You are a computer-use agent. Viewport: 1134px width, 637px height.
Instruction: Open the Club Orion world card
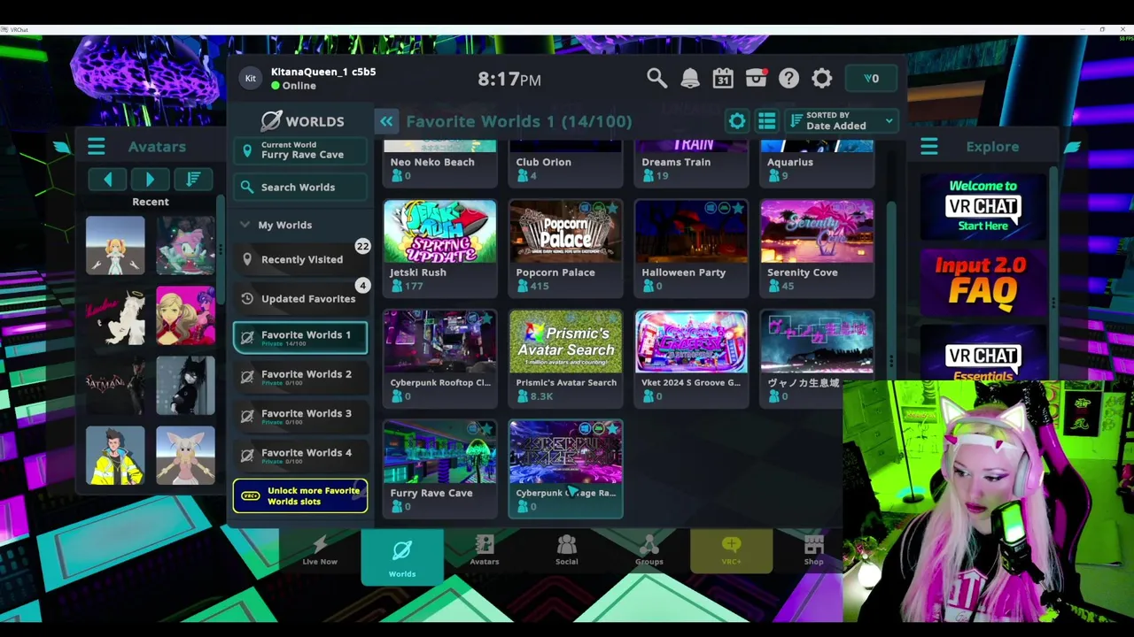565,163
